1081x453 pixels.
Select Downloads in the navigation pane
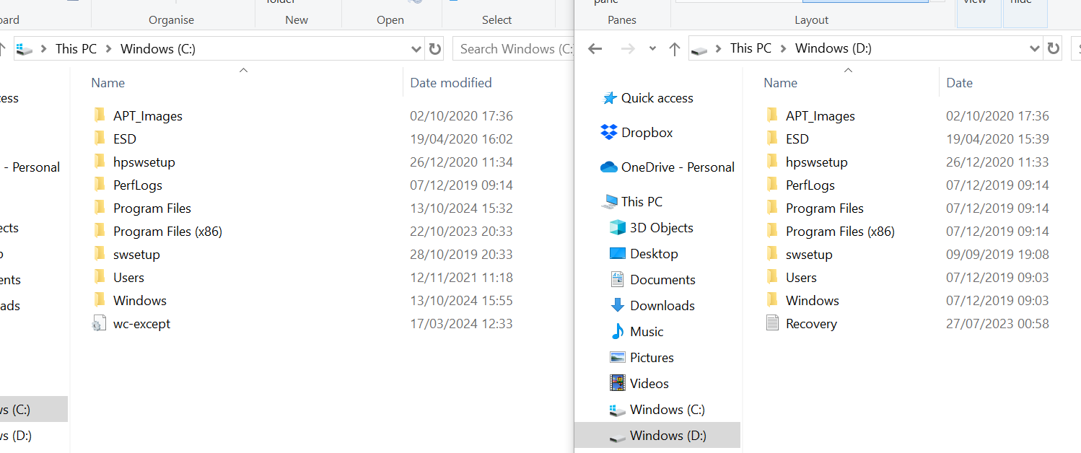(662, 305)
